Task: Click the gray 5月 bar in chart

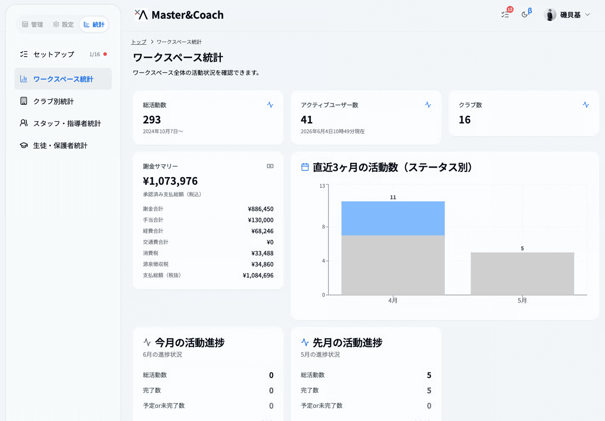Action: [522, 273]
